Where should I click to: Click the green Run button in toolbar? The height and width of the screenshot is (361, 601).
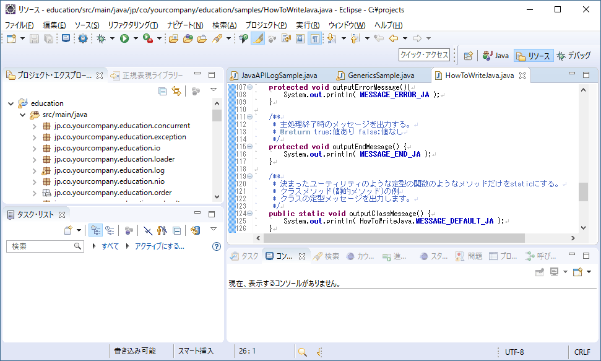coord(124,38)
